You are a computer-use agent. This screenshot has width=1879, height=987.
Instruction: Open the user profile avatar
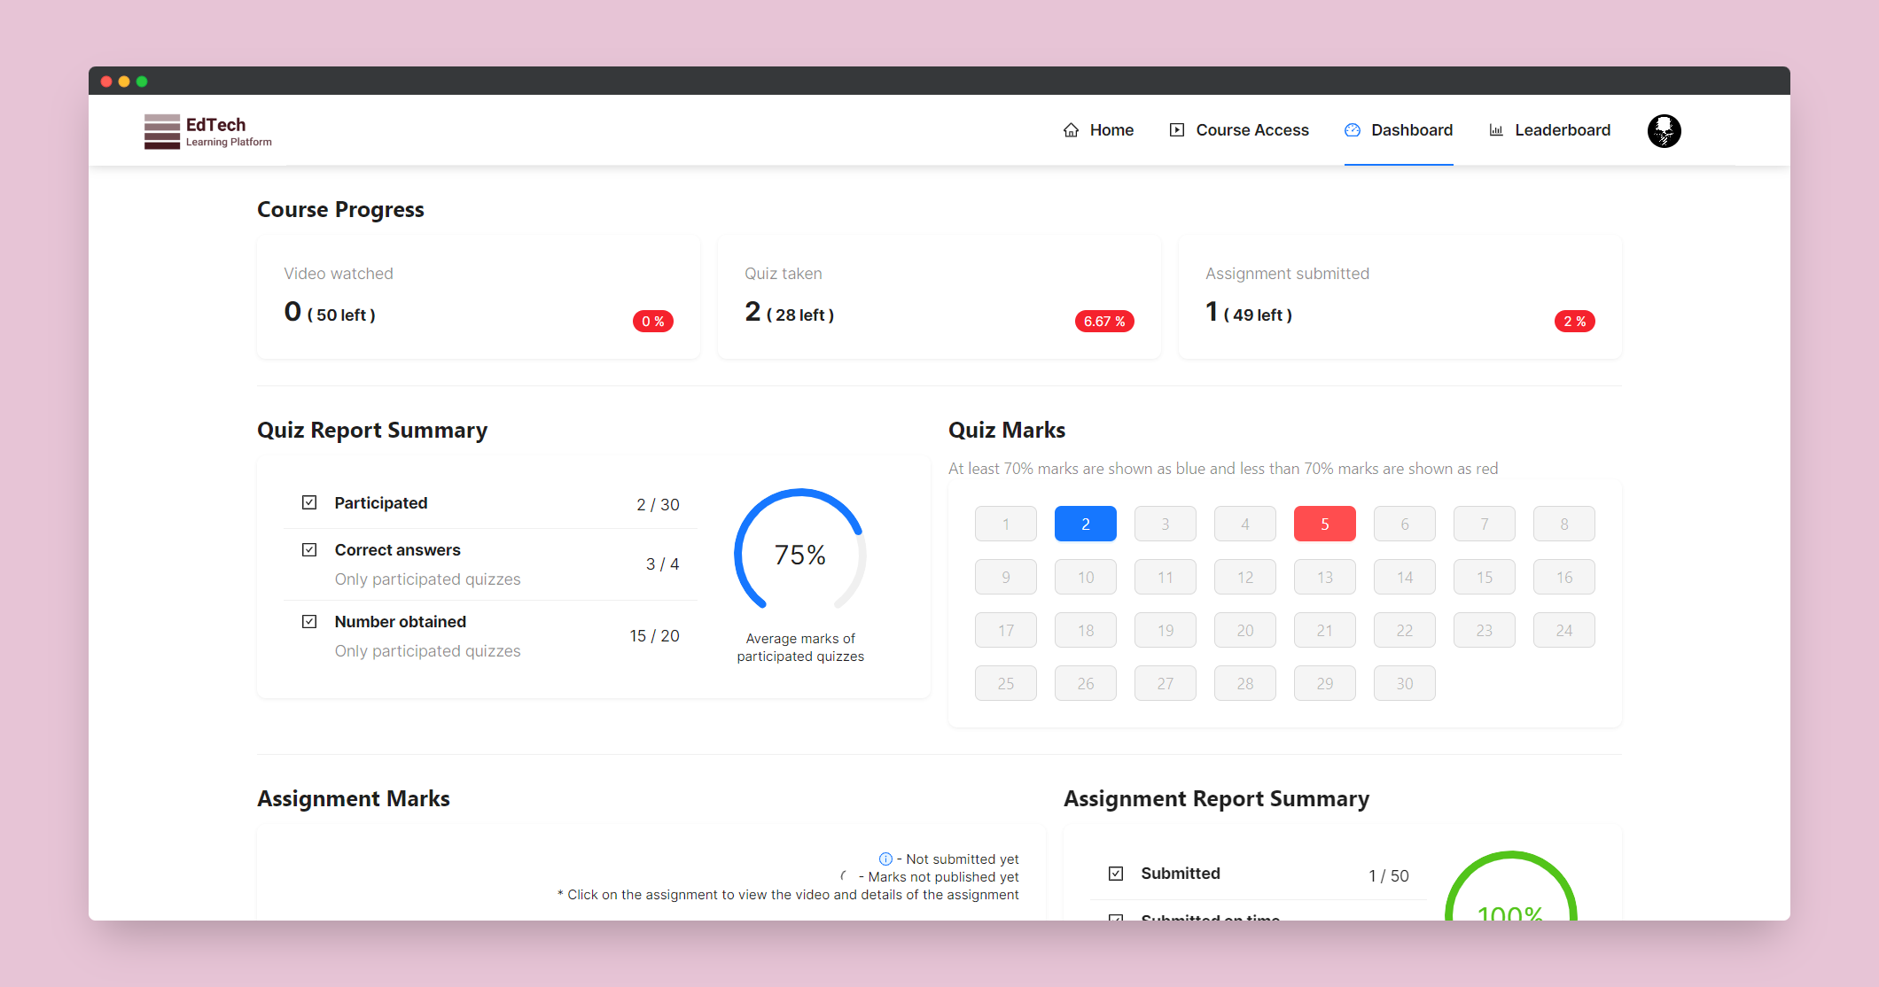[x=1664, y=131]
